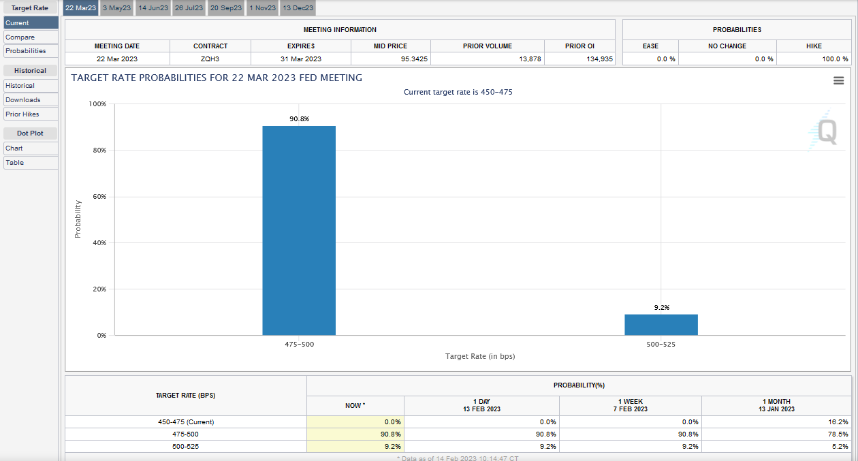
Task: Click the 'Probability' y-axis title
Action: pyautogui.click(x=78, y=219)
